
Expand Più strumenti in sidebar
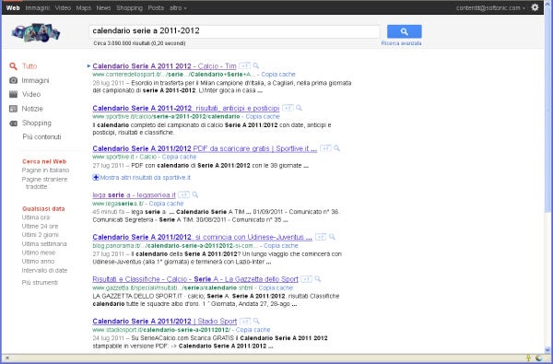(40, 283)
